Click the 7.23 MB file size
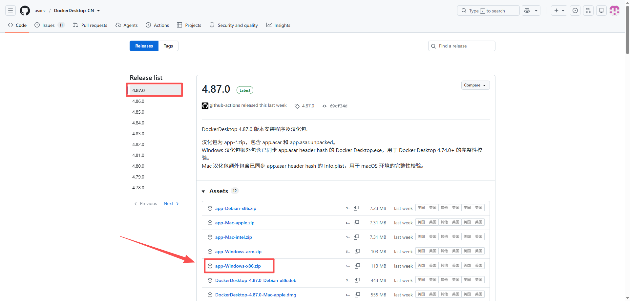 coord(378,208)
